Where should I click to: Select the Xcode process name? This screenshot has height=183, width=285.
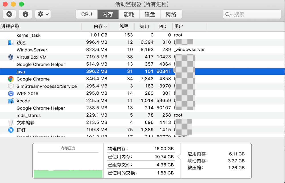coord(23,101)
